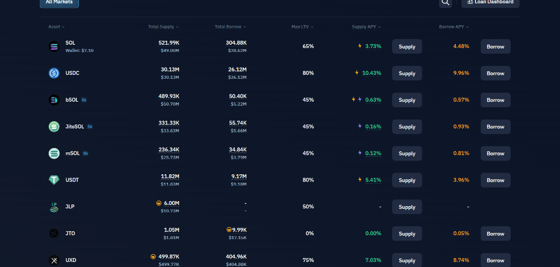Screen dimensions: 560x267
Task: Click the 5x badge next to bSOL
Action: click(x=84, y=100)
